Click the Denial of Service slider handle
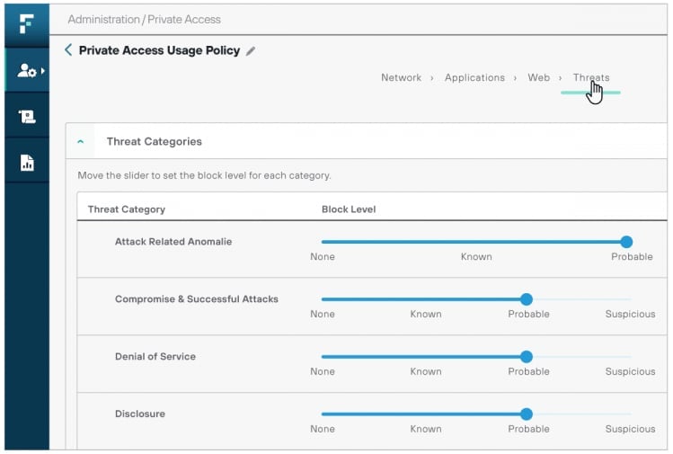Image resolution: width=673 pixels, height=454 pixels. coord(527,357)
